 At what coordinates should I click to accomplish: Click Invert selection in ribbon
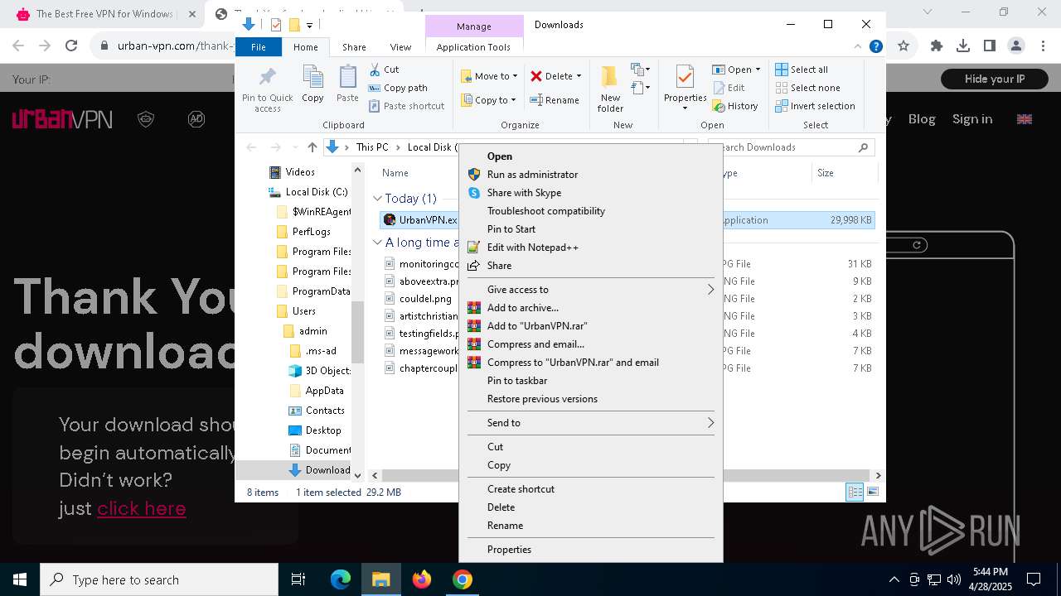coord(815,106)
